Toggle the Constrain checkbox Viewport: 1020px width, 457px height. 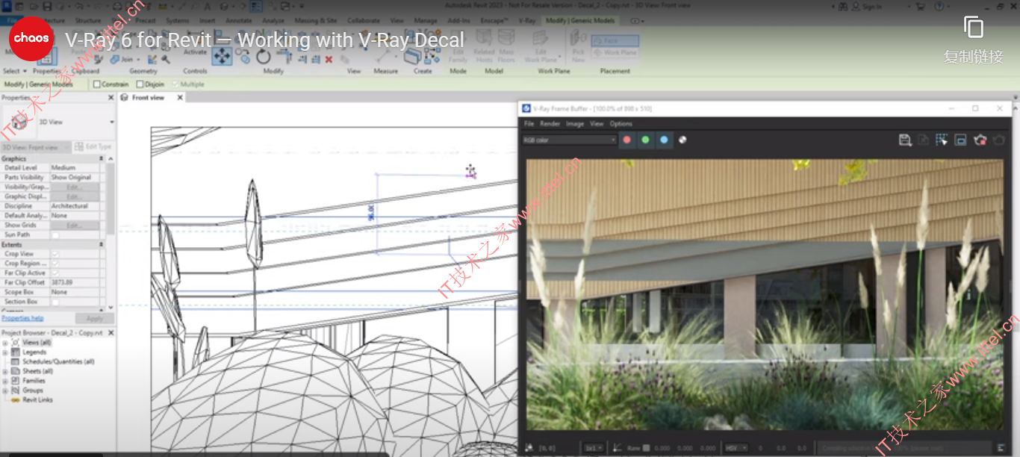96,84
